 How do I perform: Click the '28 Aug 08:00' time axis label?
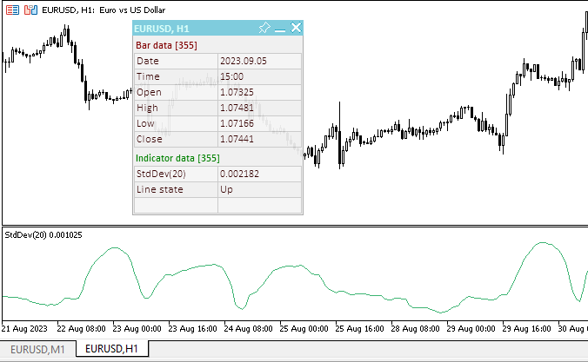click(415, 329)
